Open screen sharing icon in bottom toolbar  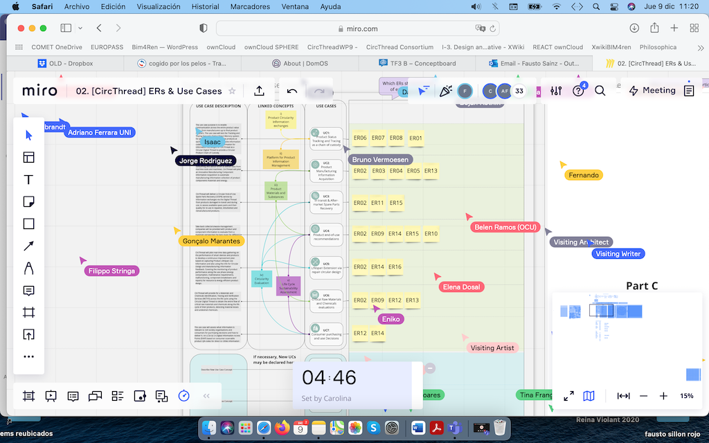click(x=140, y=396)
